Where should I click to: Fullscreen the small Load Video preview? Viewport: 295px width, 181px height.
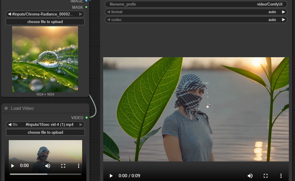pos(63,166)
